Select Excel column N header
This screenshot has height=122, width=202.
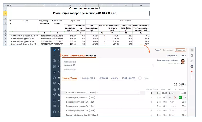(x=141, y=5)
